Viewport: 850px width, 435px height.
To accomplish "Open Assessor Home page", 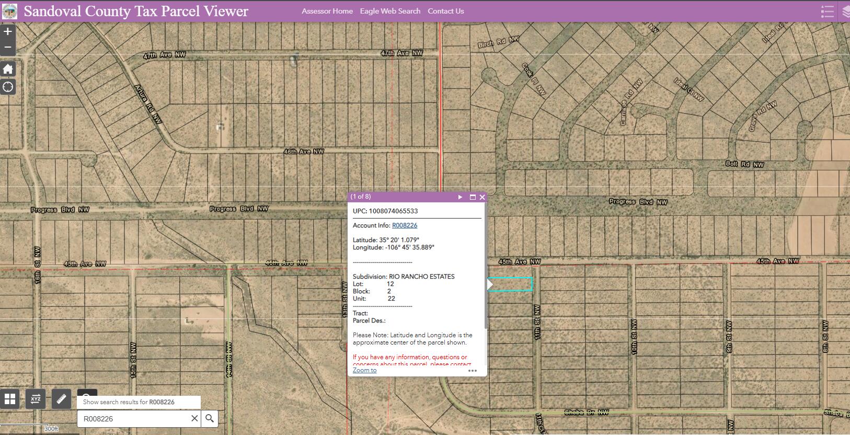I will (x=327, y=11).
